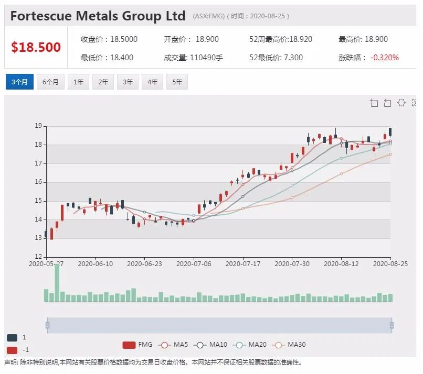
Task: Open the 1年 chart range
Action: 78,82
